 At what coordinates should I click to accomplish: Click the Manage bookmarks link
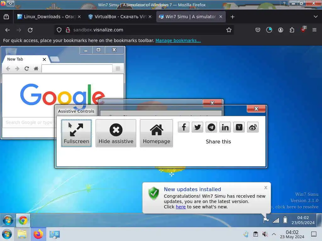pyautogui.click(x=178, y=40)
